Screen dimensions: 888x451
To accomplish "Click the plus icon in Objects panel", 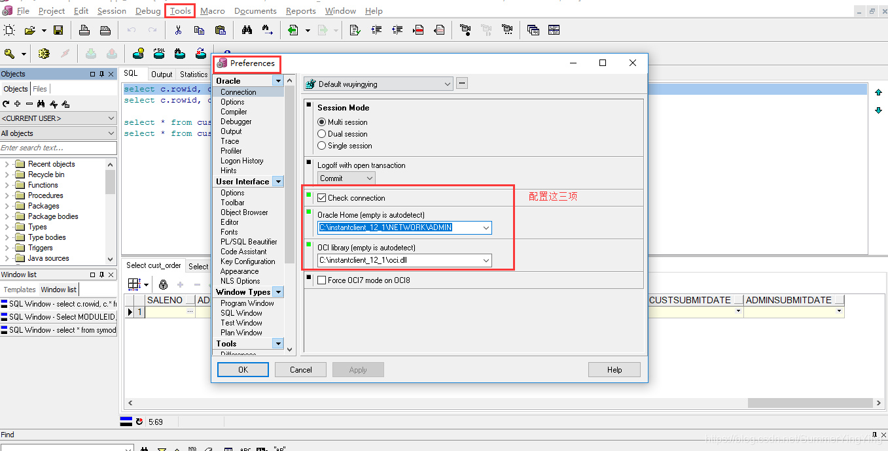I will [17, 104].
